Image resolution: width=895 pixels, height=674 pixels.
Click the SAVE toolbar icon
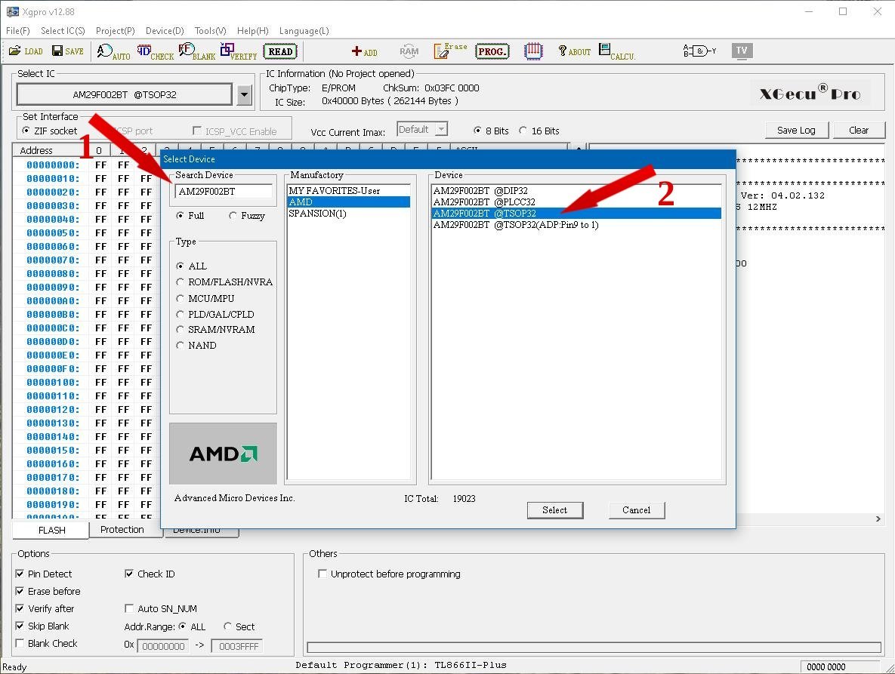pos(68,51)
